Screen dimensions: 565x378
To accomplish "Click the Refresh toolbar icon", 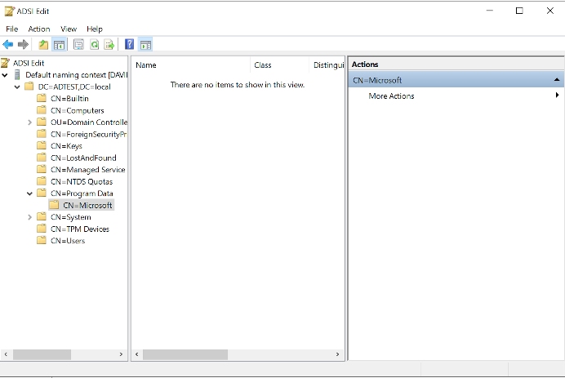I will [x=95, y=44].
